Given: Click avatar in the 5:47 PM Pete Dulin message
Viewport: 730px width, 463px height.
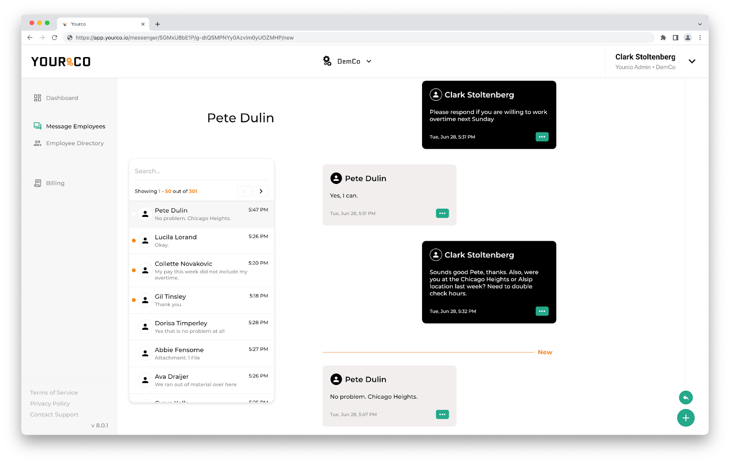Looking at the screenshot, I should [336, 379].
